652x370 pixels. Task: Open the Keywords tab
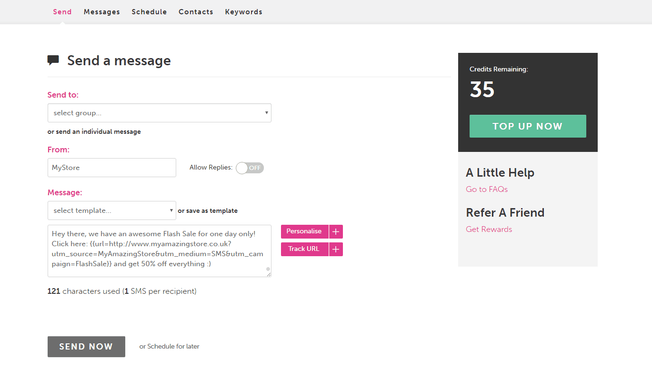[243, 12]
